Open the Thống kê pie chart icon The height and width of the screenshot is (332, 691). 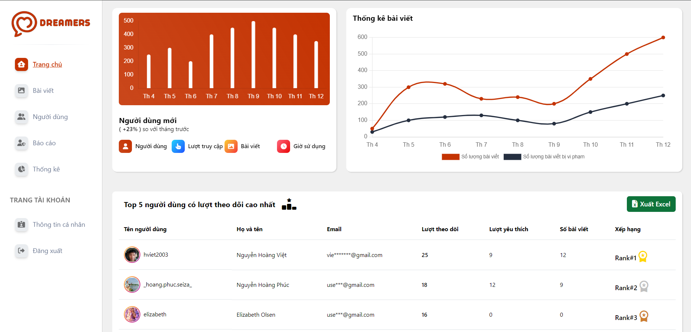(22, 169)
